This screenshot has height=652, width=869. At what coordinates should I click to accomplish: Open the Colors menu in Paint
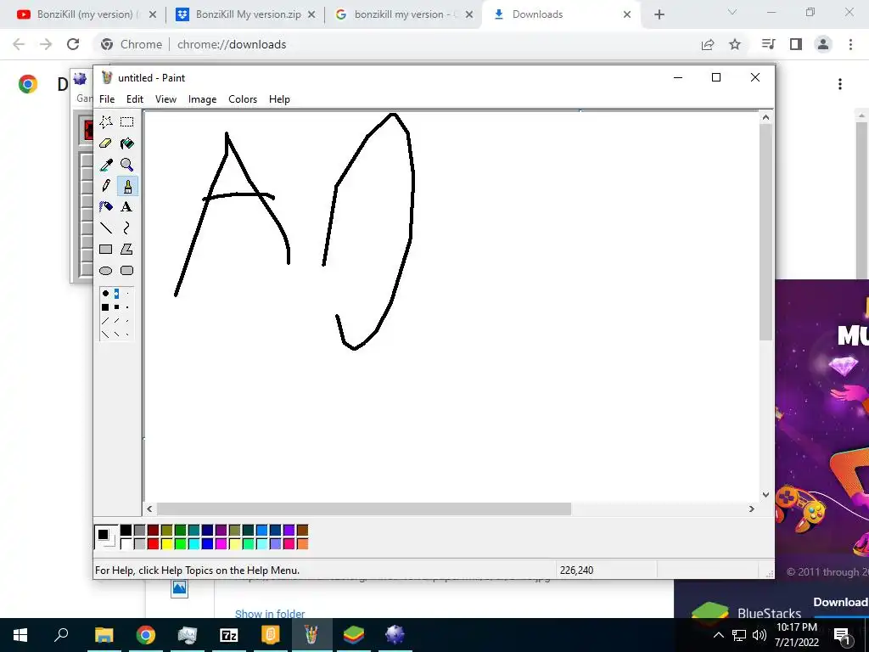[x=243, y=99]
